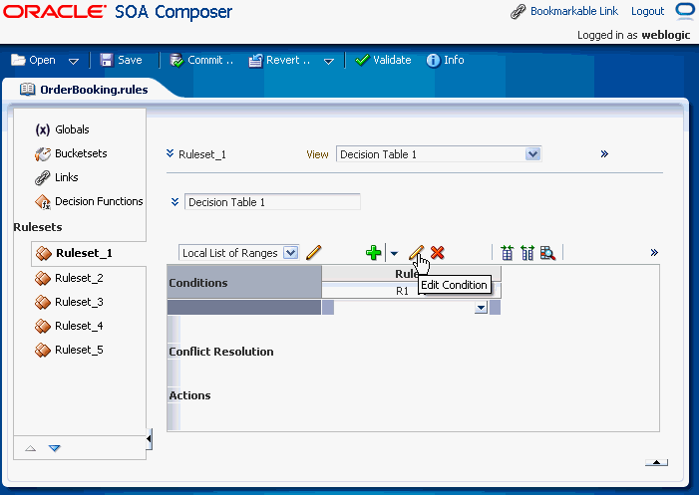
Task: Collapse the Ruleset_1 header chevron
Action: pos(170,154)
